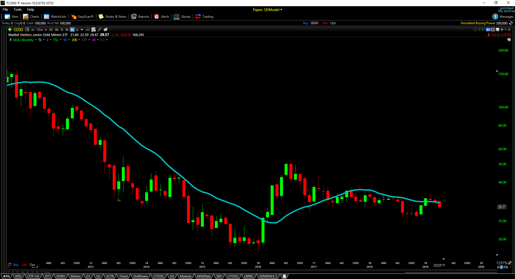
Task: Launch EasyScan from the toolbar
Action: (x=82, y=17)
